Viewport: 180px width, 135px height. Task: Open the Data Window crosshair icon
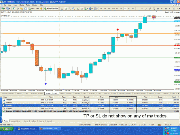click(x=18, y=9)
